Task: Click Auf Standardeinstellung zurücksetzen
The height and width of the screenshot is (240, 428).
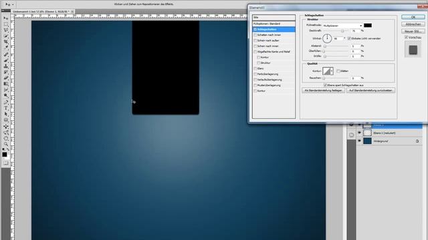Action: click(370, 91)
